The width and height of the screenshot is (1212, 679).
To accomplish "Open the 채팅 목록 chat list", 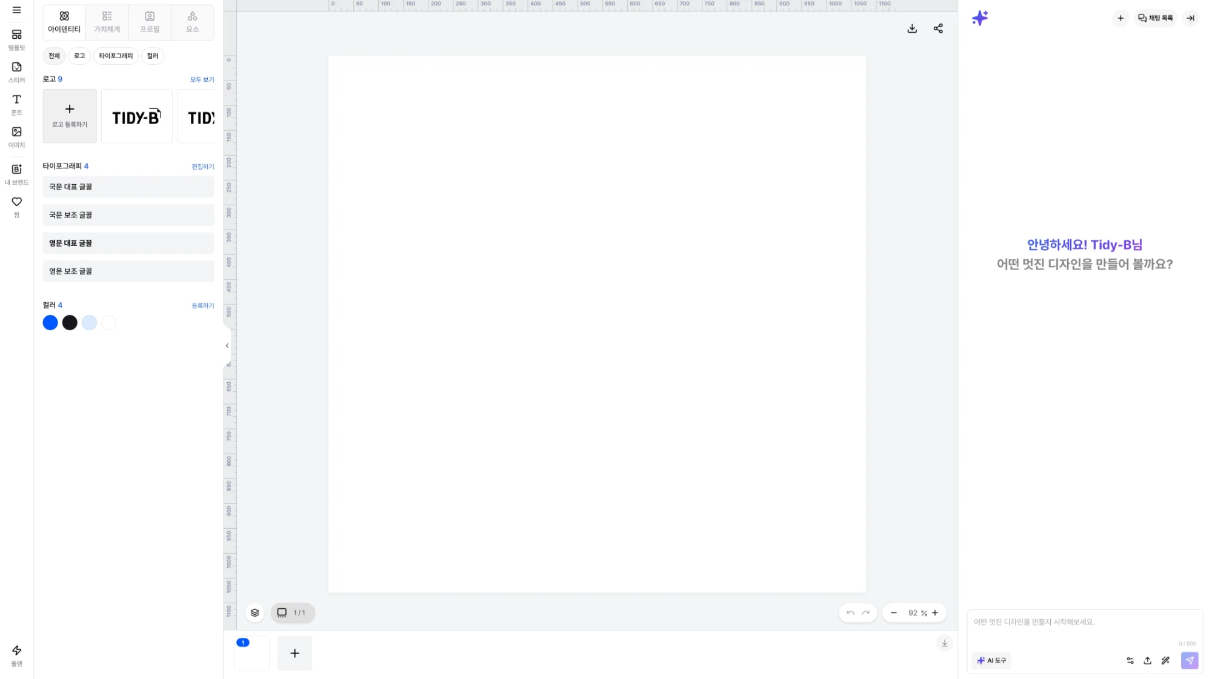I will [1155, 18].
